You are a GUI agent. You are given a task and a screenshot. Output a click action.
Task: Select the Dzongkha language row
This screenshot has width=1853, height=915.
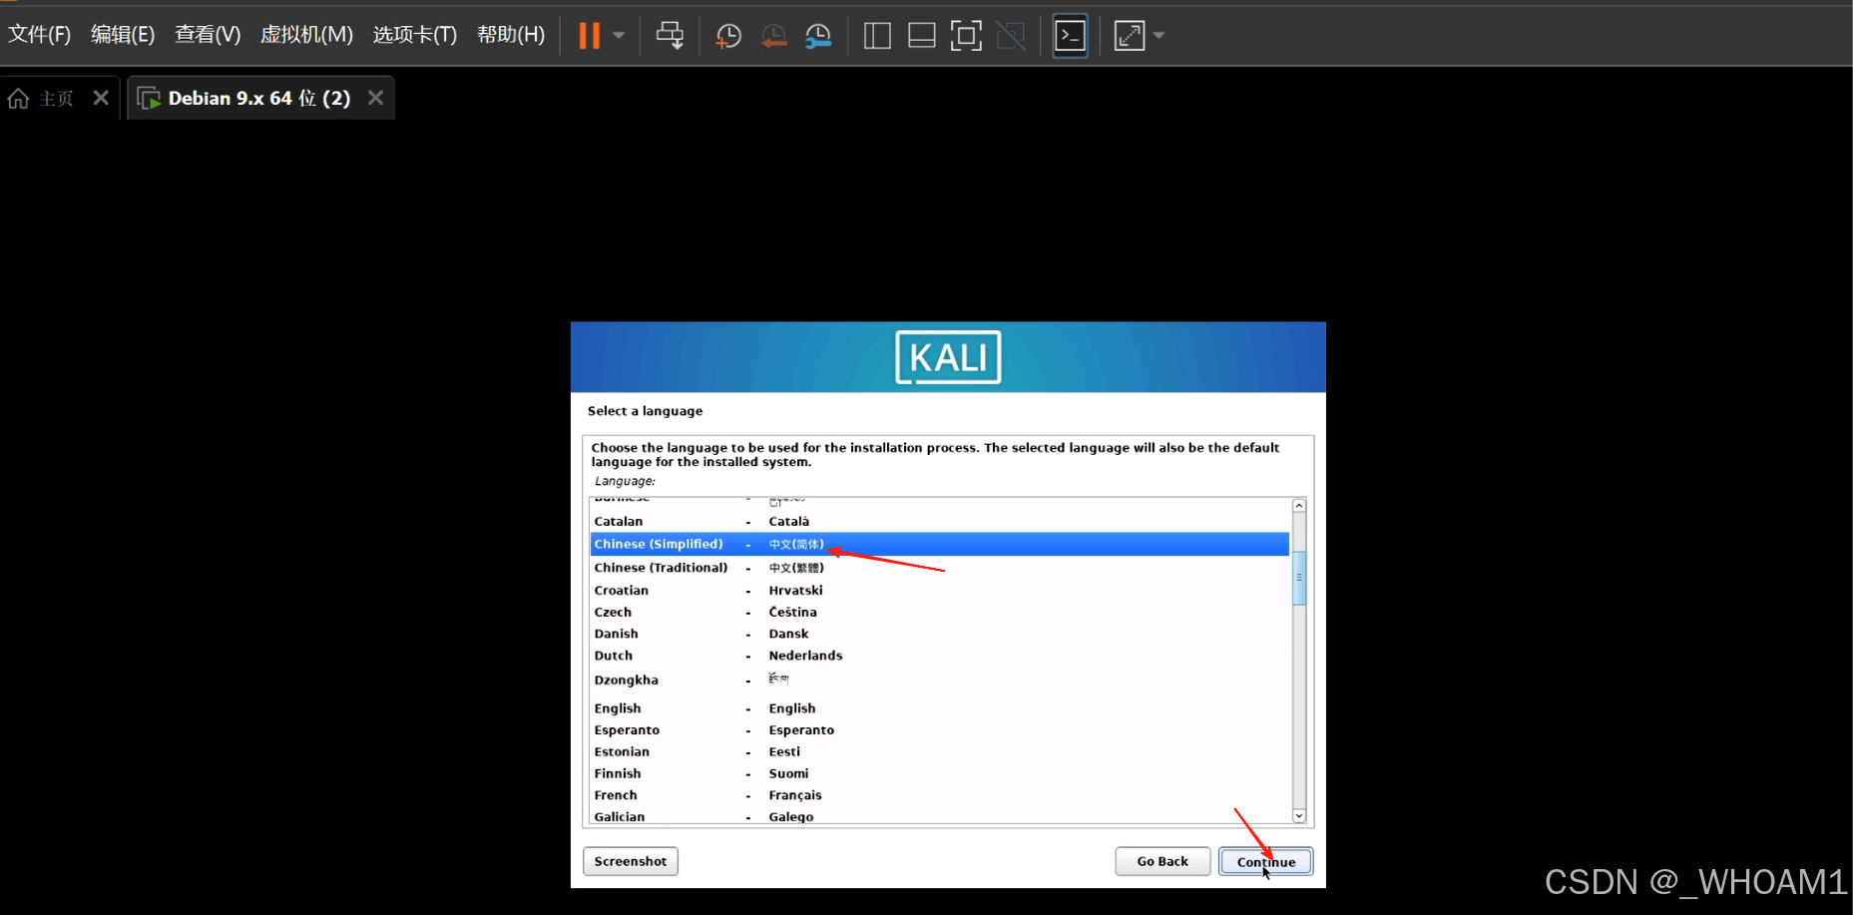click(939, 681)
